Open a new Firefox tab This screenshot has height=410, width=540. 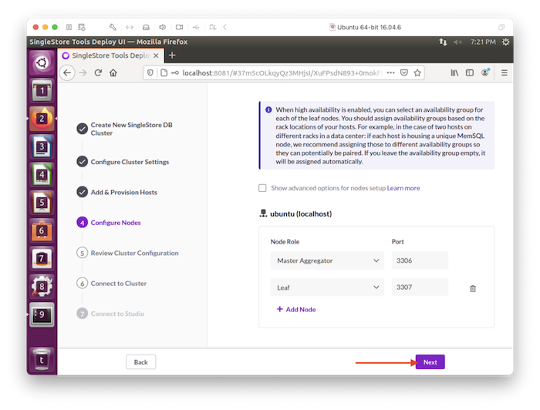pyautogui.click(x=172, y=55)
